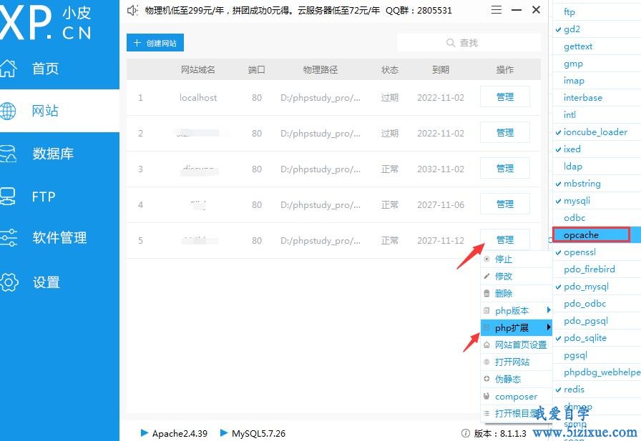Select composer menu entry
The height and width of the screenshot is (441, 641).
tap(517, 396)
